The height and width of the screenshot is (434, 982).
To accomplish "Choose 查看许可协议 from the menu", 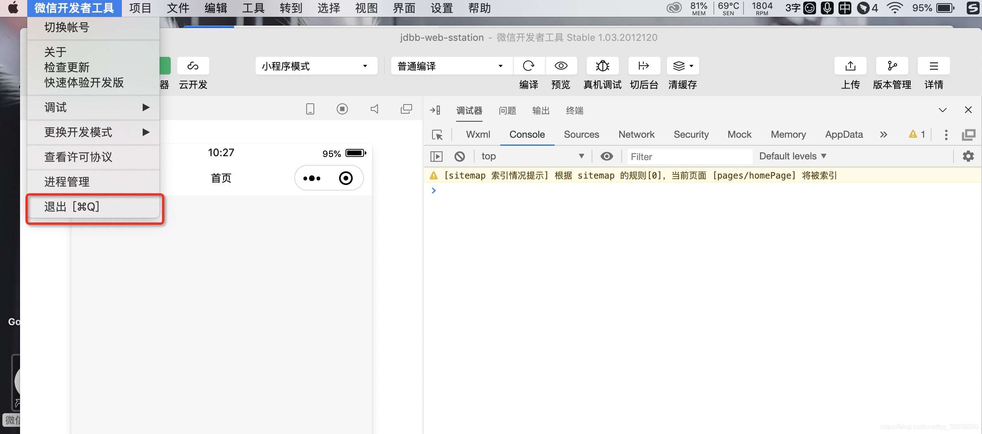I will (93, 157).
